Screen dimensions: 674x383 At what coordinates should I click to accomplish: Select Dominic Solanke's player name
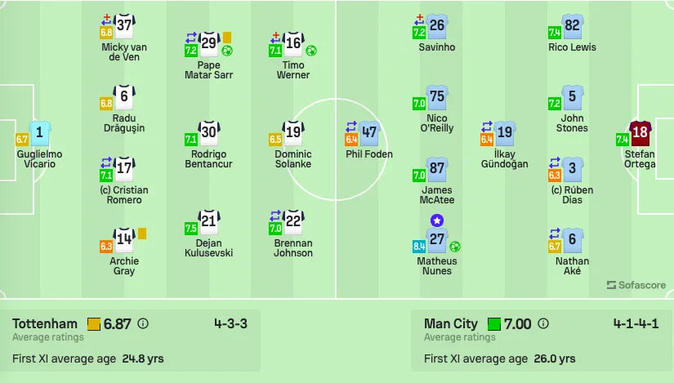click(x=293, y=159)
